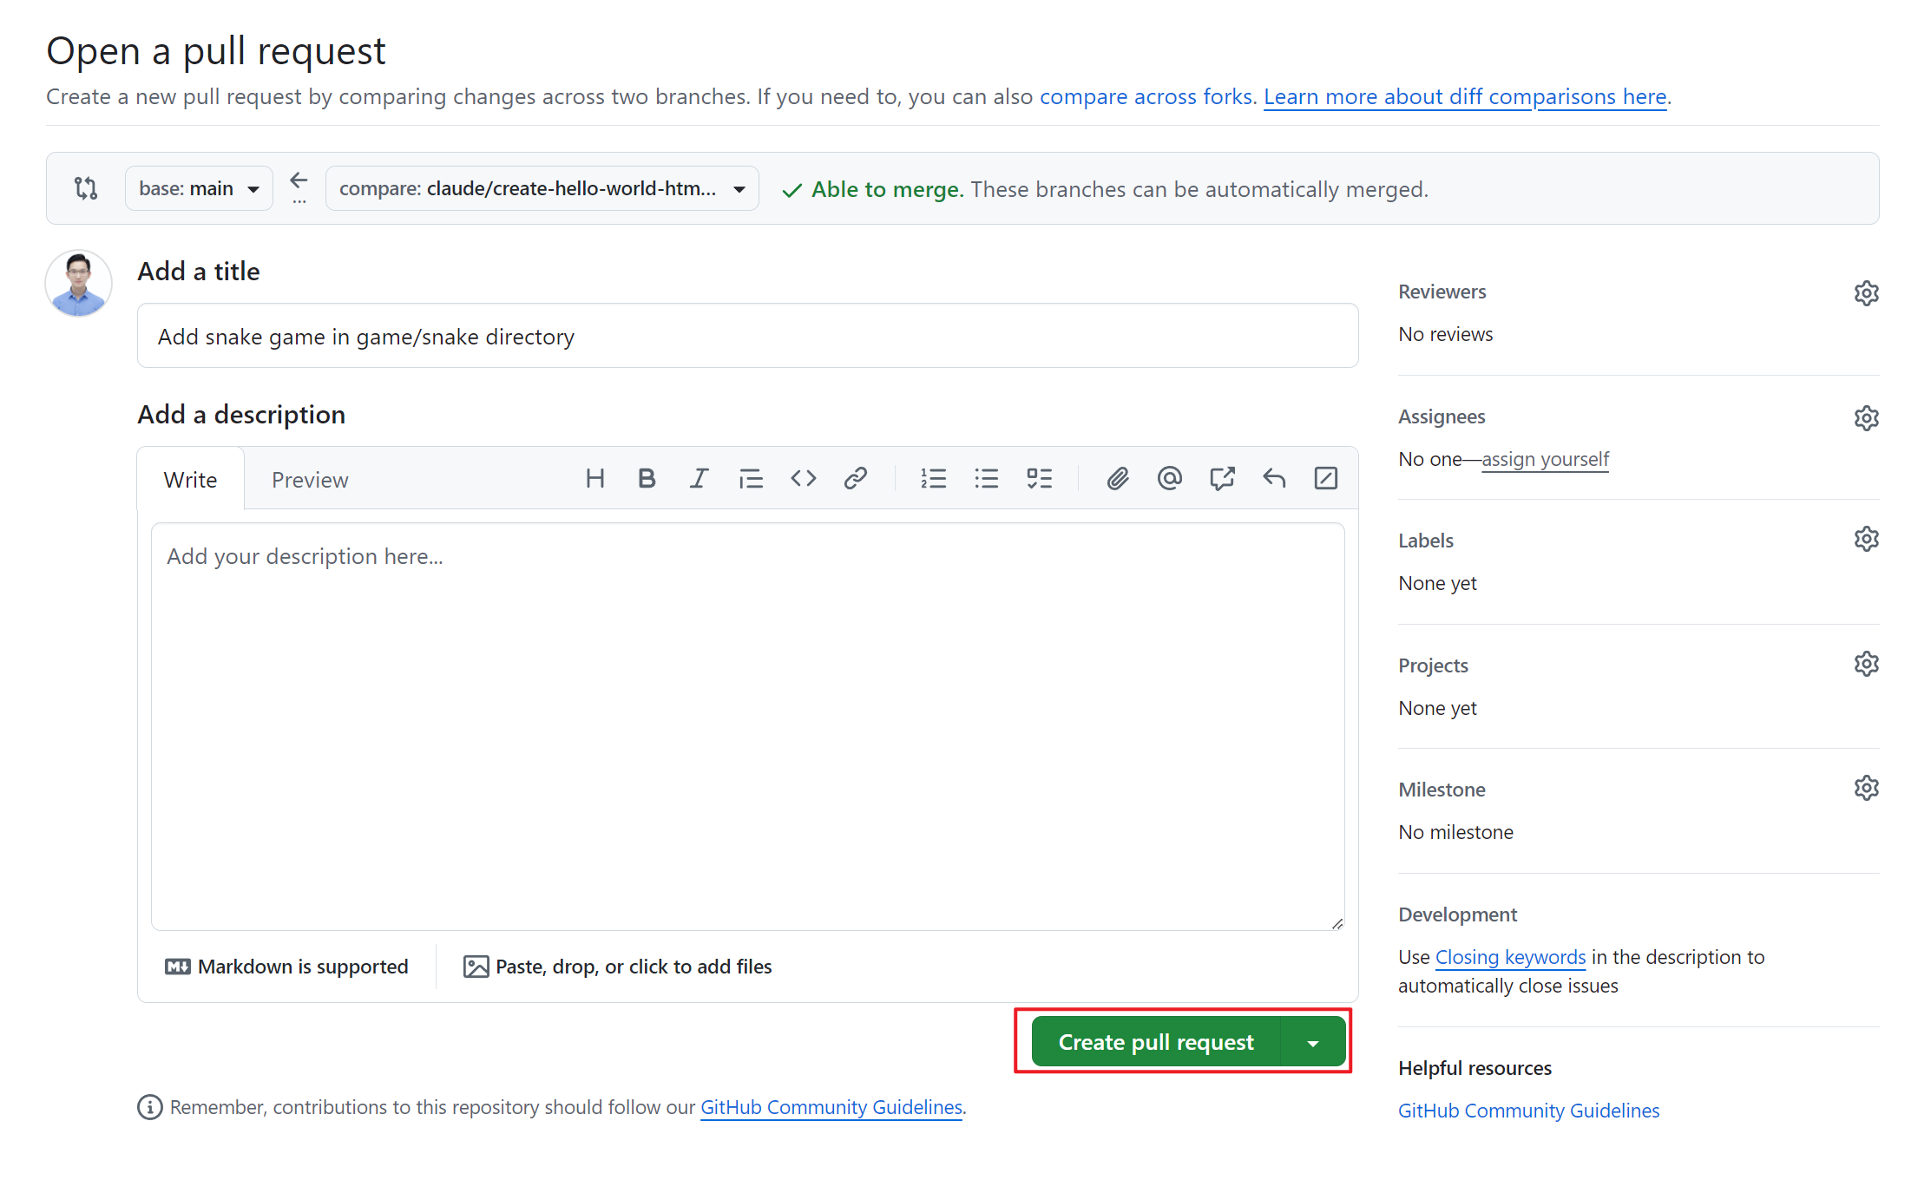The width and height of the screenshot is (1931, 1193).
Task: Click the mention user @ icon
Action: [1169, 478]
